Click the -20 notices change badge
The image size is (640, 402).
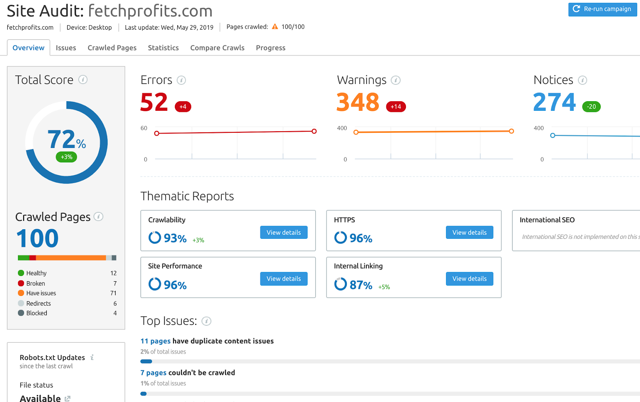591,106
